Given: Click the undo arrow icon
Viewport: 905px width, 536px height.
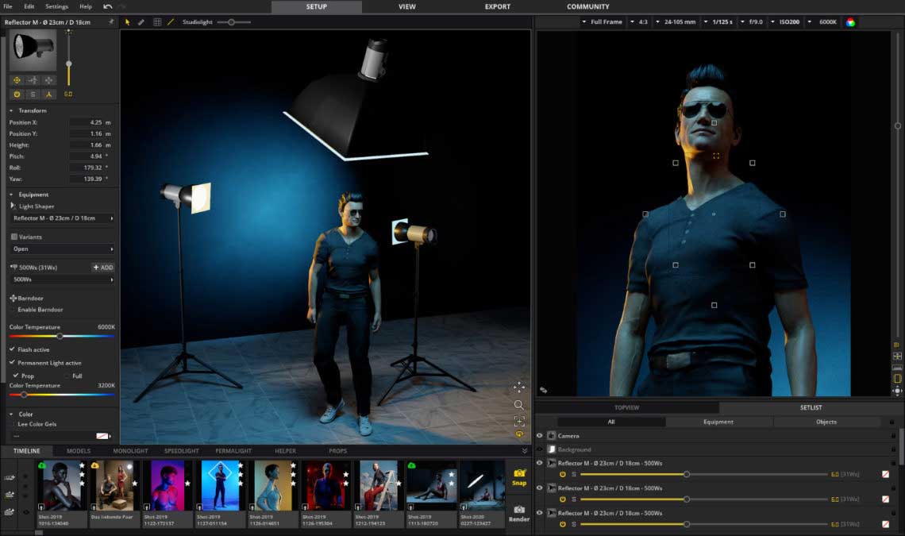Looking at the screenshot, I should pyautogui.click(x=107, y=6).
